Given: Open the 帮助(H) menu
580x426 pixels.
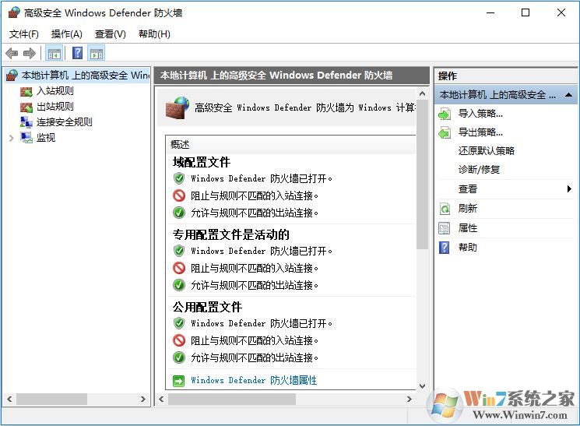Looking at the screenshot, I should click(x=154, y=34).
